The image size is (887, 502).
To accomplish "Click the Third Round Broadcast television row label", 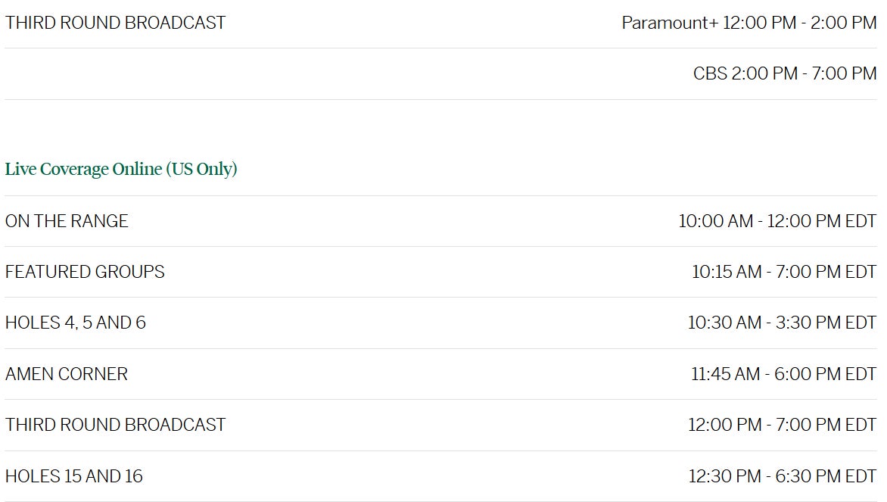I will 115,23.
